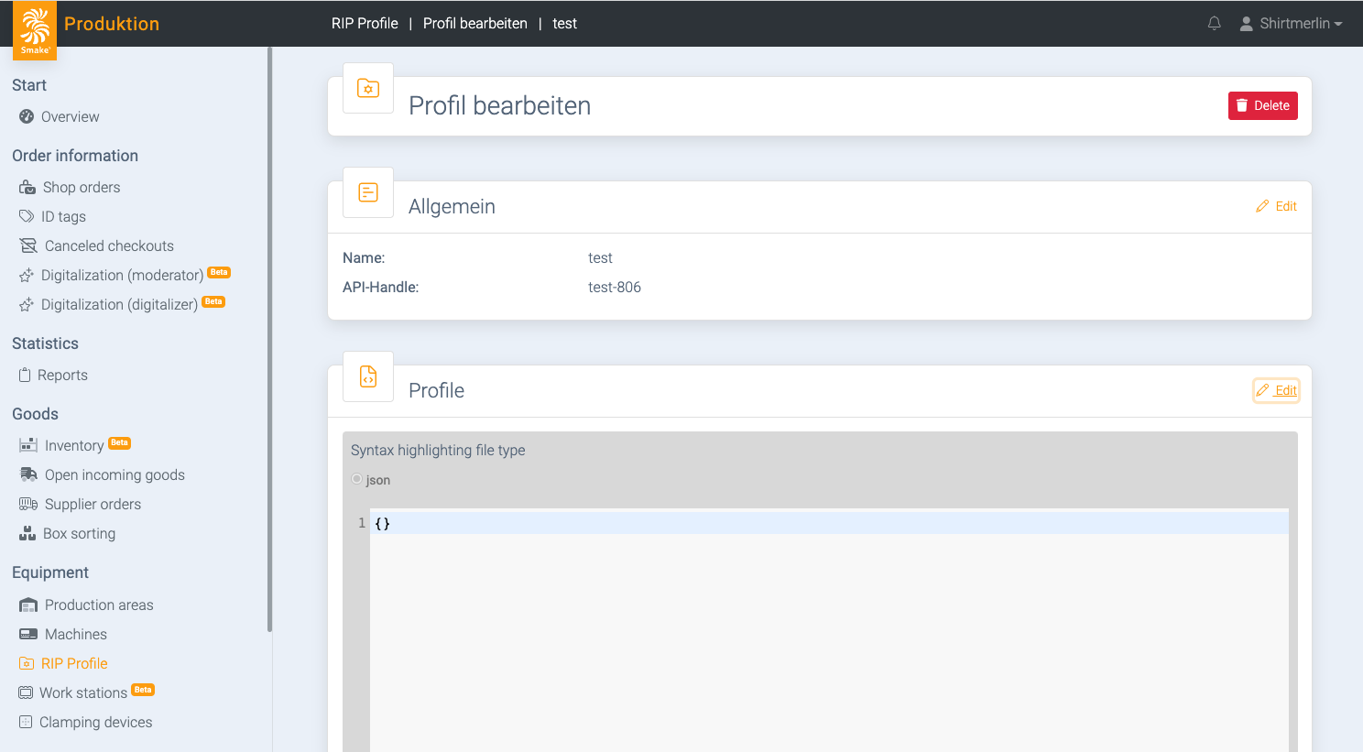Click the Canceled checkouts cart icon
The width and height of the screenshot is (1363, 752).
click(x=28, y=245)
